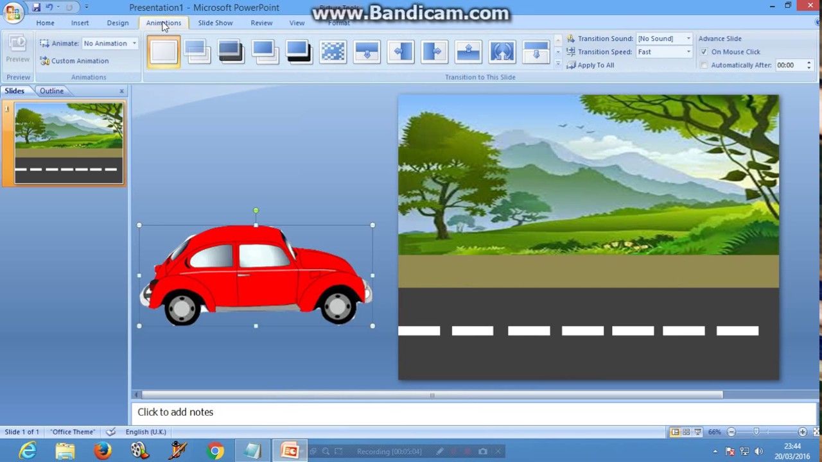Apply the Uncover Down transition
The image size is (822, 462).
pyautogui.click(x=536, y=51)
